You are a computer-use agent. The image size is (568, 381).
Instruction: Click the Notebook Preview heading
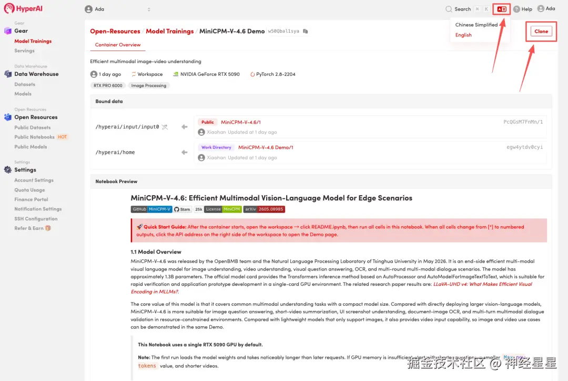click(116, 181)
